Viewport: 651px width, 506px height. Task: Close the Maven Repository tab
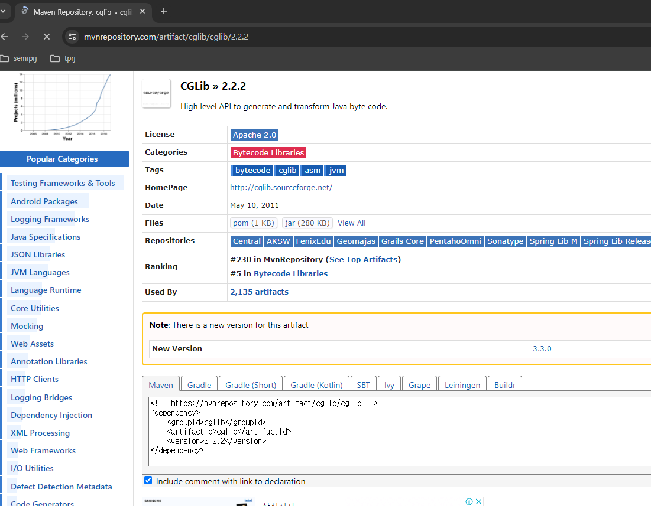click(142, 12)
